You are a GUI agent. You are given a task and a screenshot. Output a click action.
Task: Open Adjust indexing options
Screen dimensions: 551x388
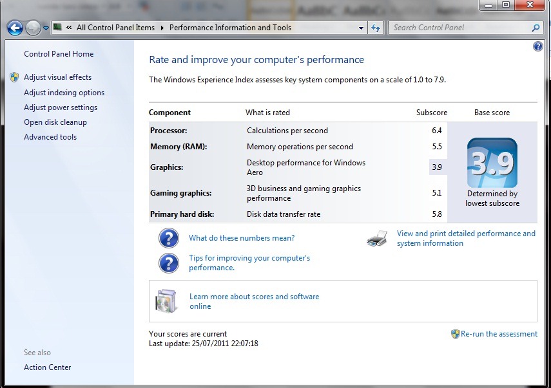coord(64,93)
